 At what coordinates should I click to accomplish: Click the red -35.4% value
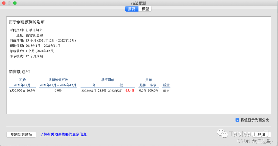click(129, 91)
